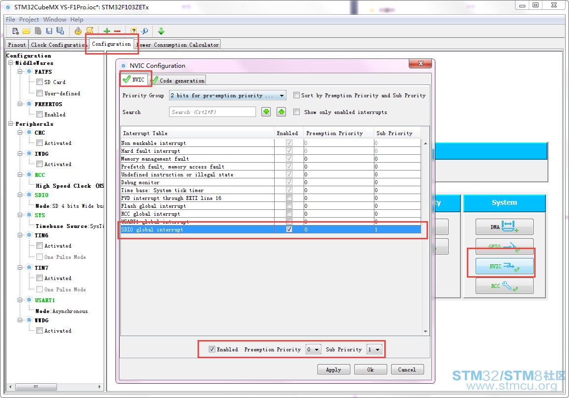Image resolution: width=569 pixels, height=398 pixels.
Task: Click the tree panel horizontal scrollbar thumb
Action: pos(35,387)
